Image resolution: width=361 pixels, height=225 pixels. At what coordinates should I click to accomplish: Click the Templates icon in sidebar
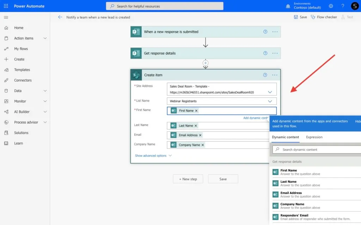pyautogui.click(x=6, y=70)
